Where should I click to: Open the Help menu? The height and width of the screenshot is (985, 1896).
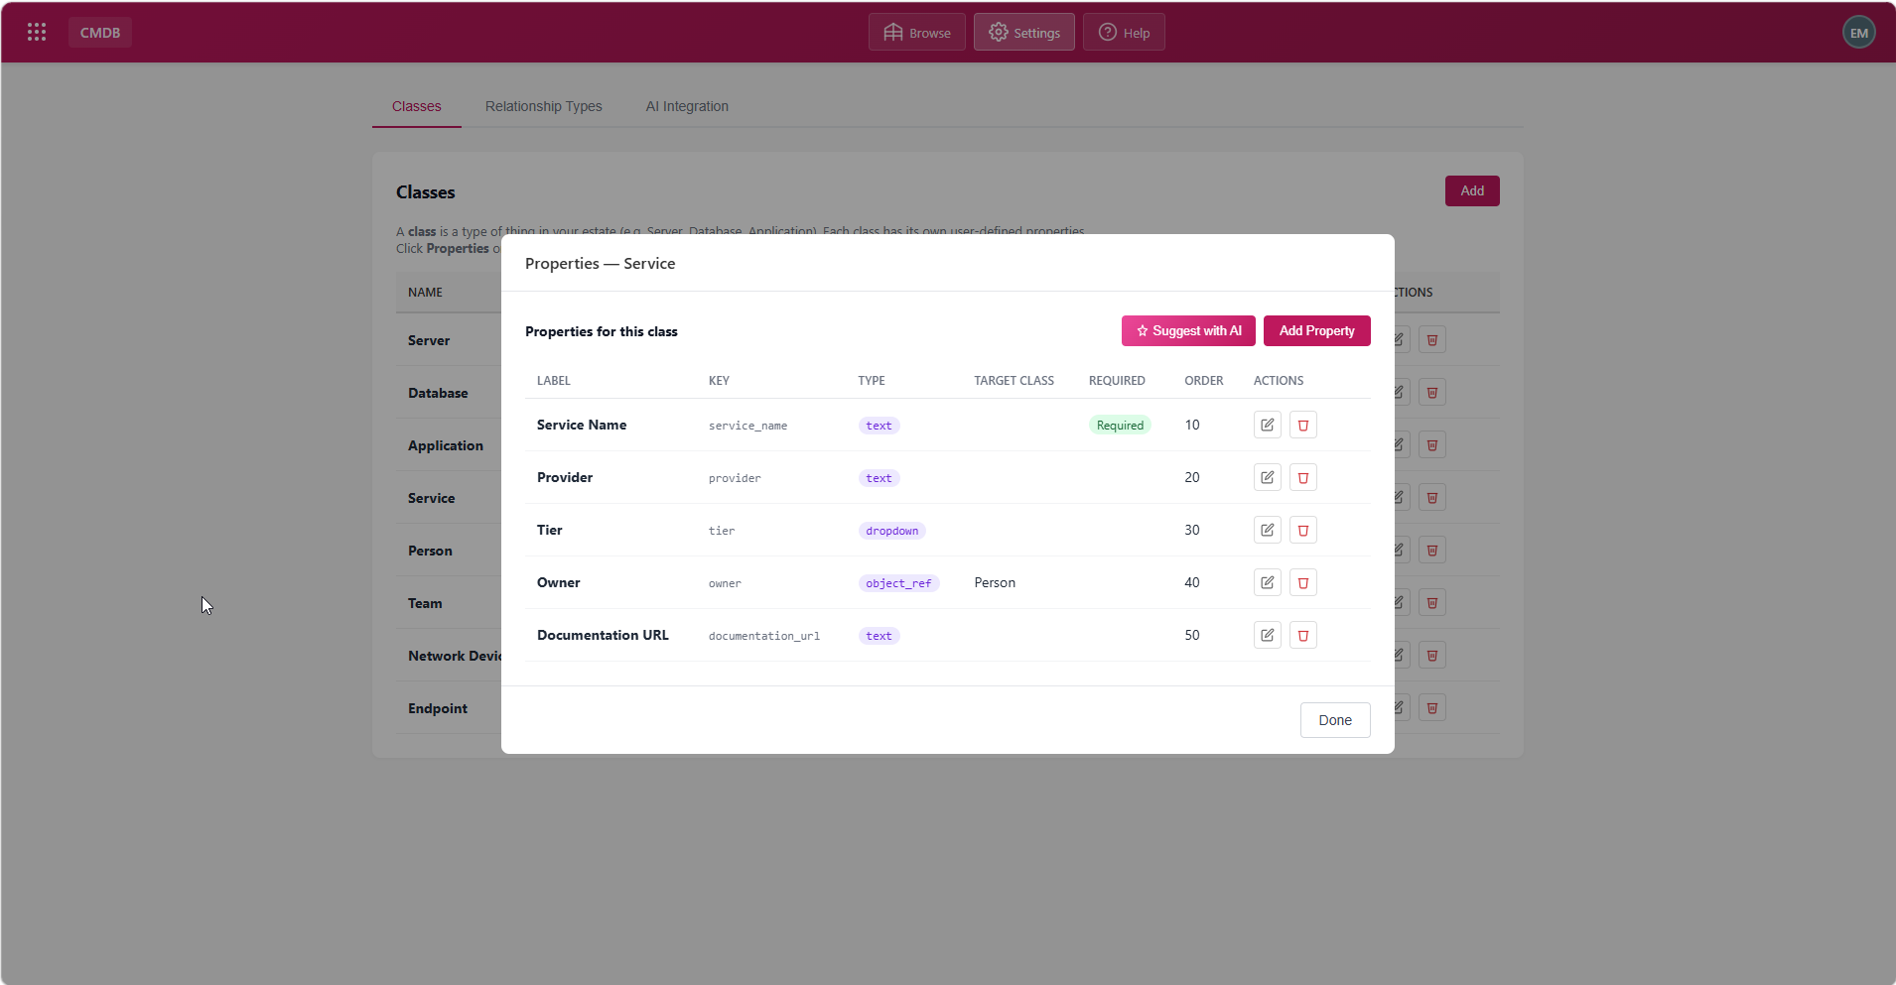click(1124, 32)
